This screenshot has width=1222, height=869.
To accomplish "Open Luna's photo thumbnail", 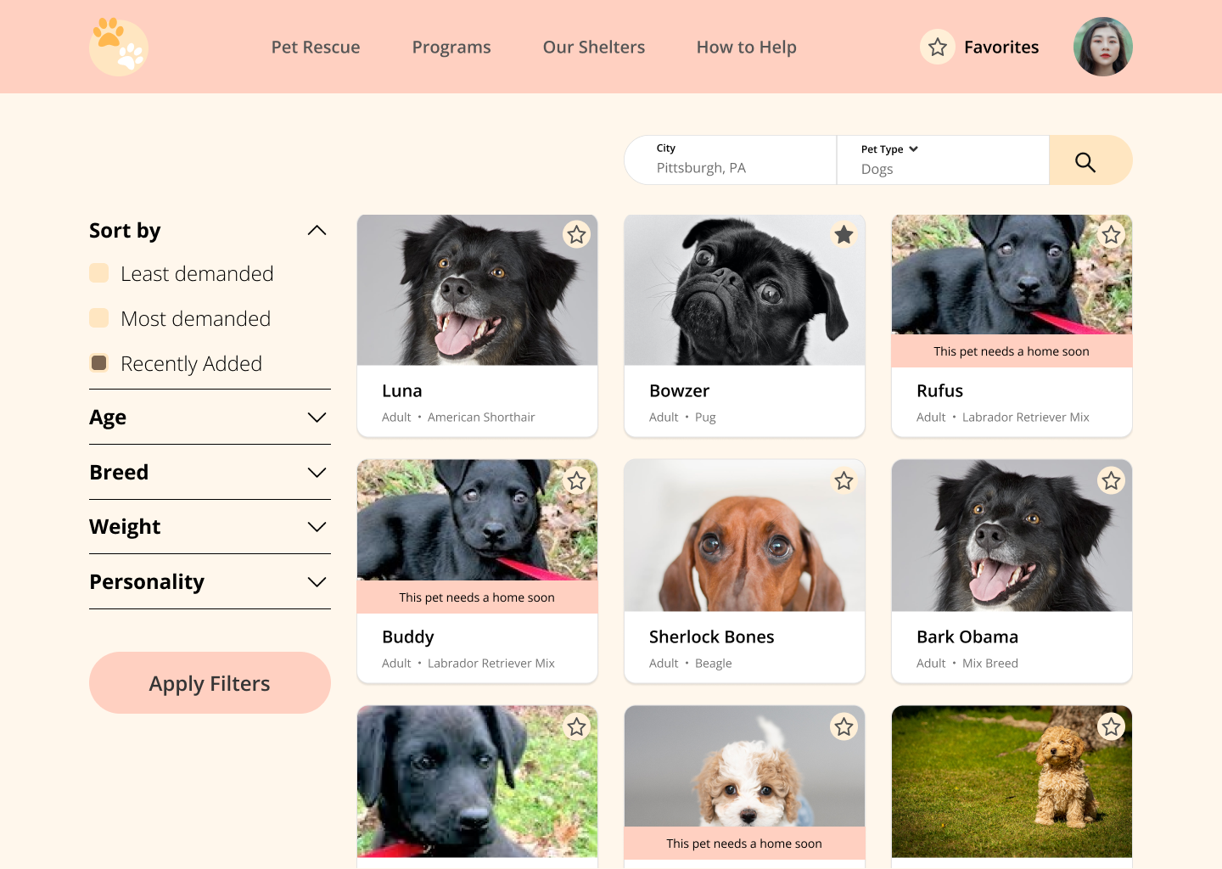I will click(478, 290).
